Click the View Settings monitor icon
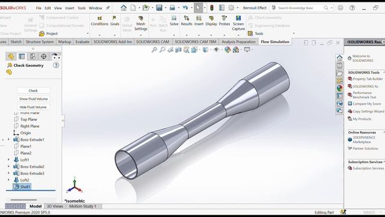The image size is (385, 217). tap(247, 49)
